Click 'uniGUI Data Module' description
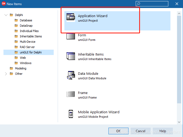 [x=92, y=78]
